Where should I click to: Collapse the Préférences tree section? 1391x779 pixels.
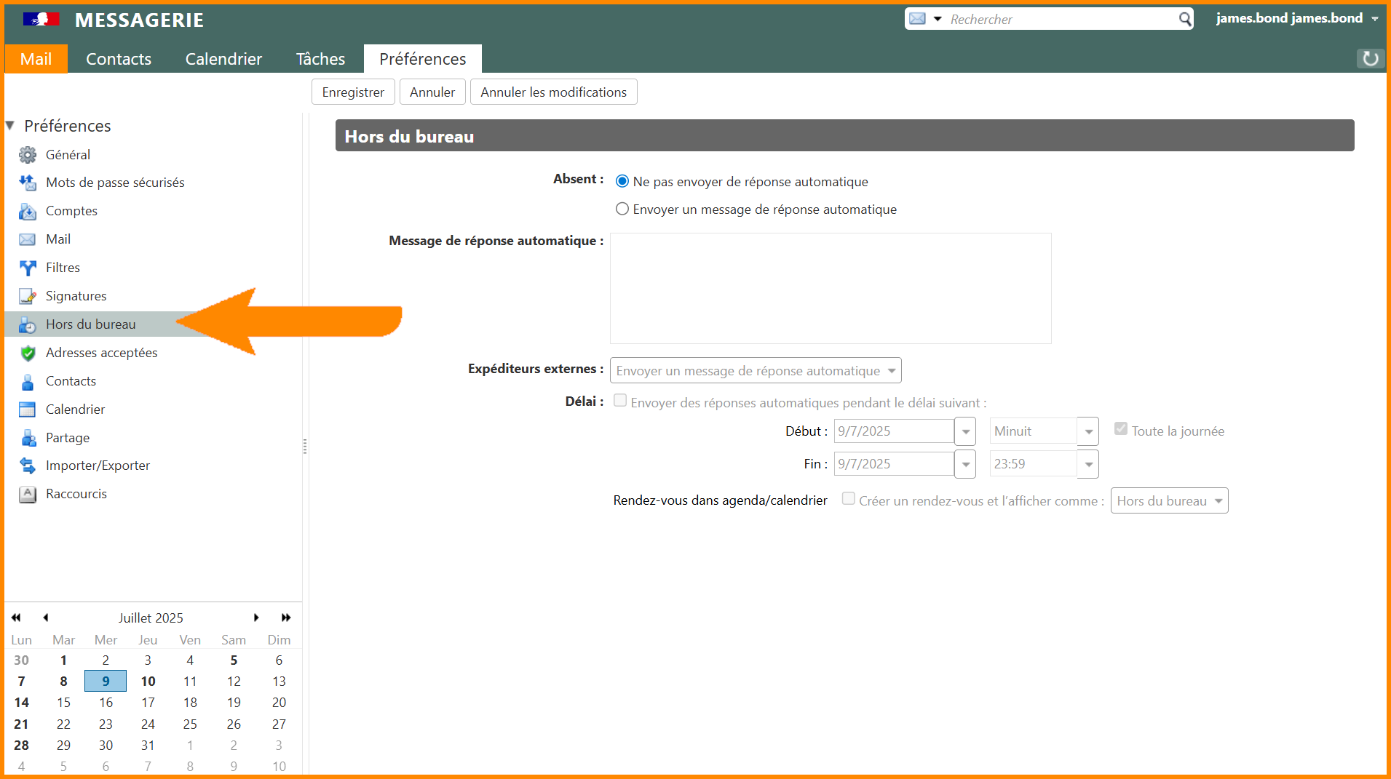pyautogui.click(x=10, y=126)
